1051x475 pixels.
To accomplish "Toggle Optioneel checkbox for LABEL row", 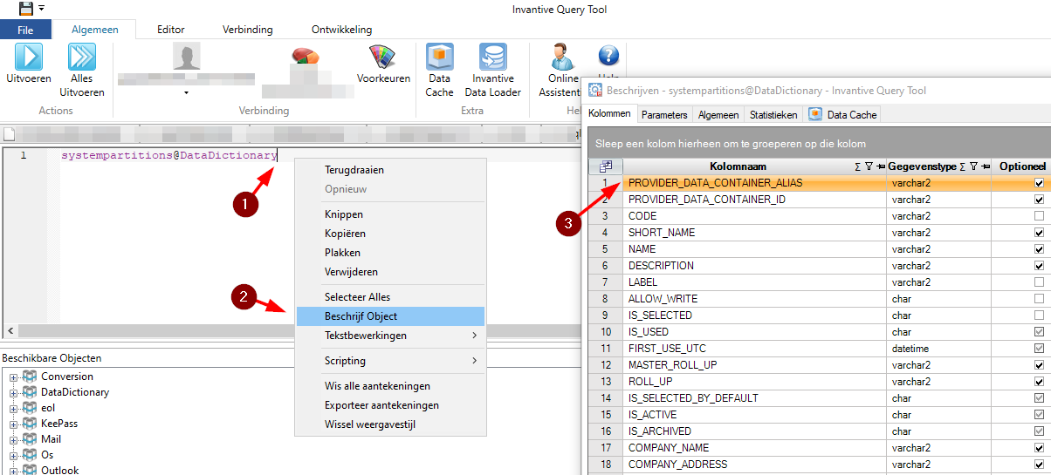I will (x=1038, y=282).
